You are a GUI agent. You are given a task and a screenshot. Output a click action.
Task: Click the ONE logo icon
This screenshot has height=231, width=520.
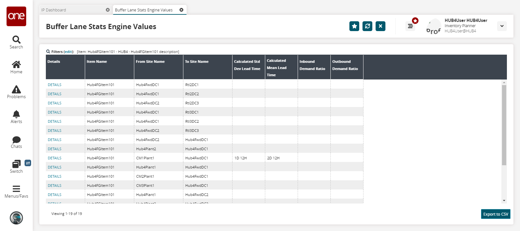point(16,16)
